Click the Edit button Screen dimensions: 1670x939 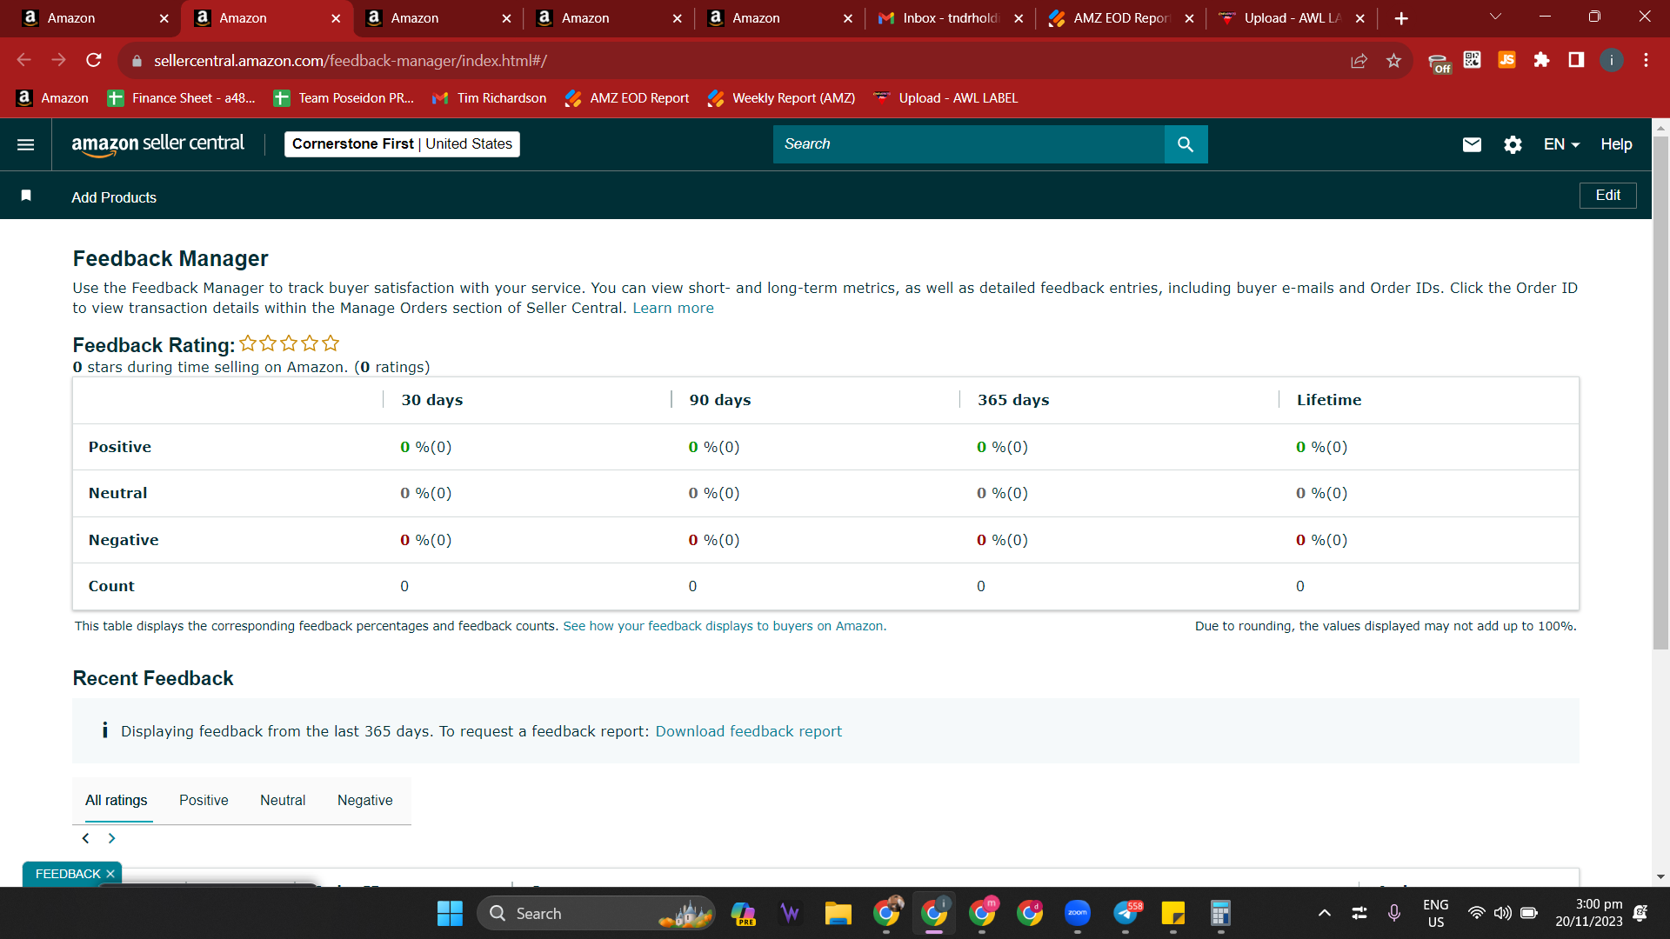(1607, 196)
